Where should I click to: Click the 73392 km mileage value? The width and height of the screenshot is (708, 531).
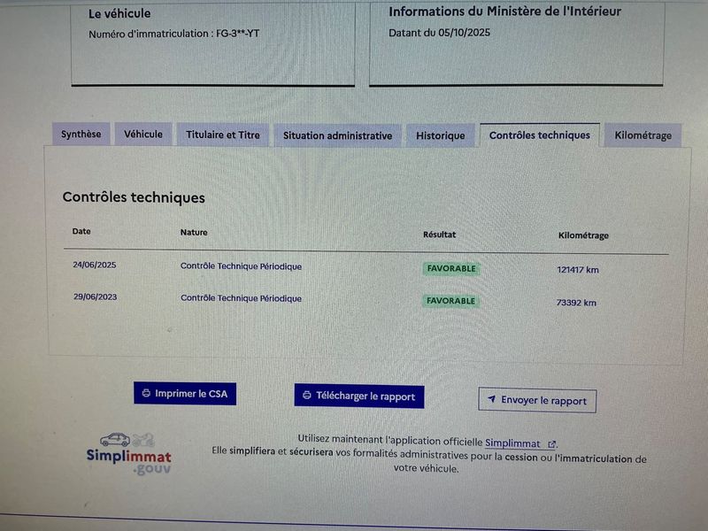coord(576,303)
